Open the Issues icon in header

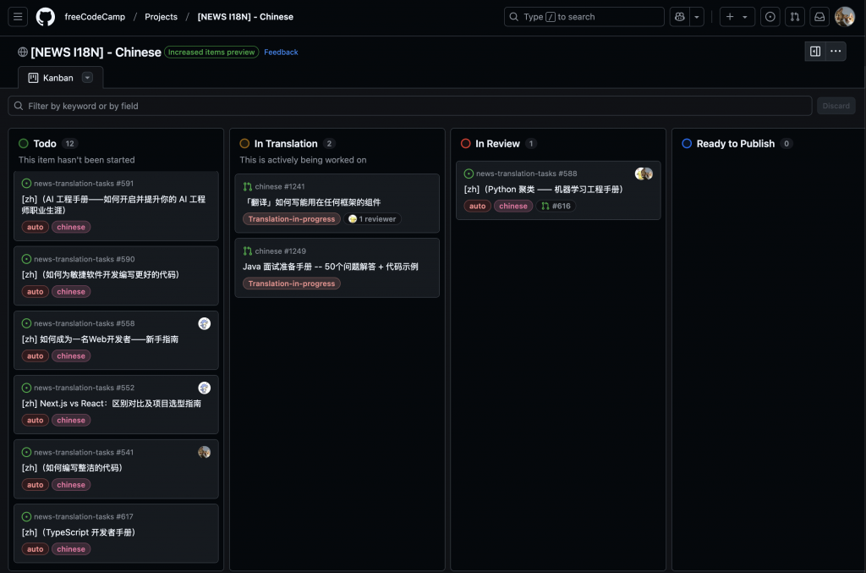click(770, 17)
